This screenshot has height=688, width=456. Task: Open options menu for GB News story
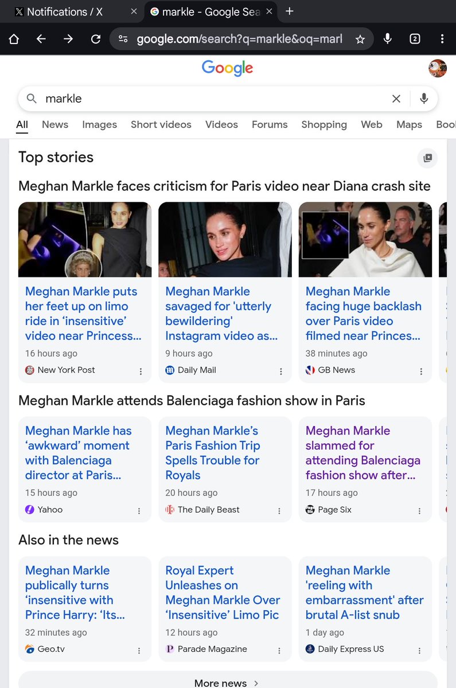click(421, 372)
